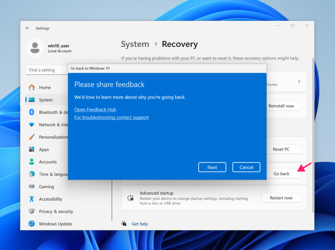Open the Accounts settings category
Viewport: 335px width, 250px height.
tap(48, 162)
